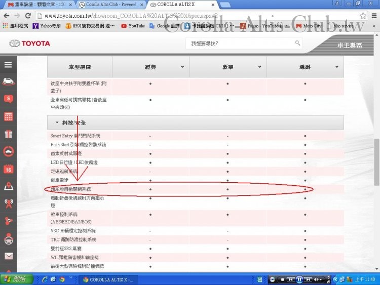
Task: Click the gift box sidebar icon
Action: [9, 134]
